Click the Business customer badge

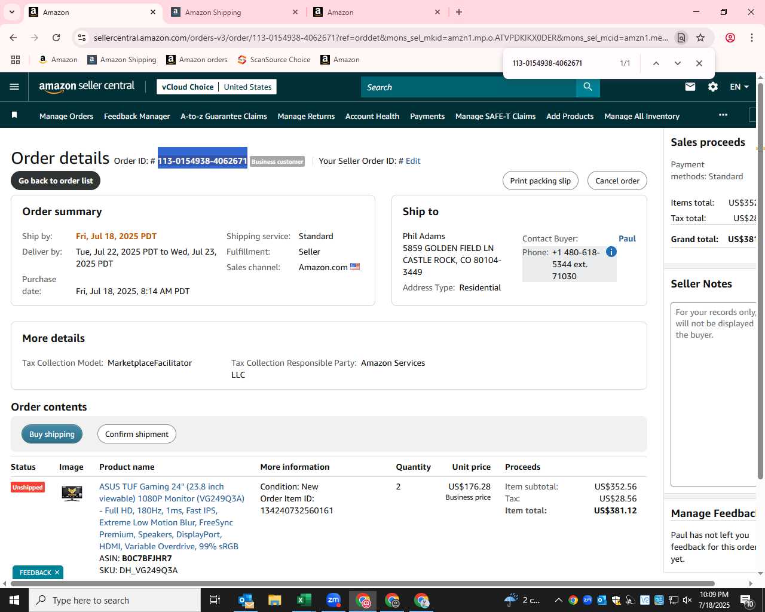coord(277,161)
